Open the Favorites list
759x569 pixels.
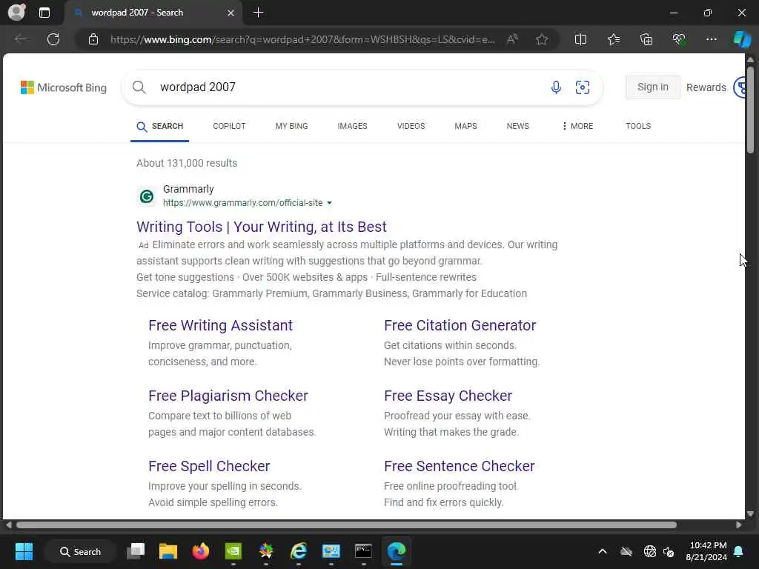pyautogui.click(x=613, y=39)
